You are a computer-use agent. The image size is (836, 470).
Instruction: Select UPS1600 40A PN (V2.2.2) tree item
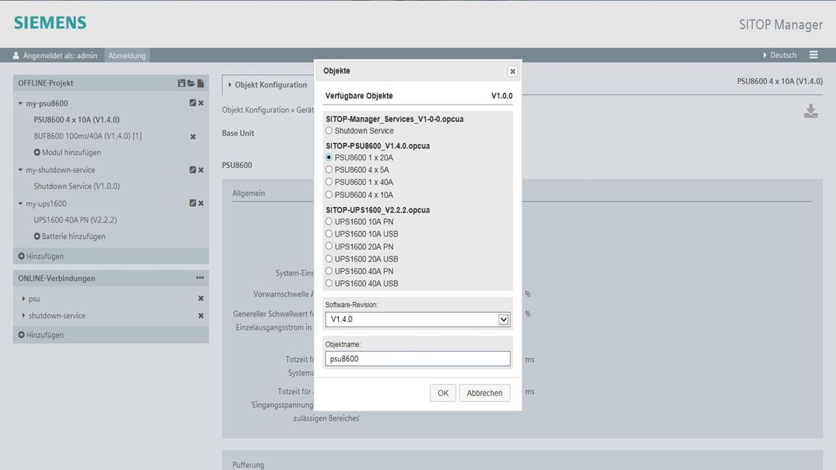pos(75,220)
